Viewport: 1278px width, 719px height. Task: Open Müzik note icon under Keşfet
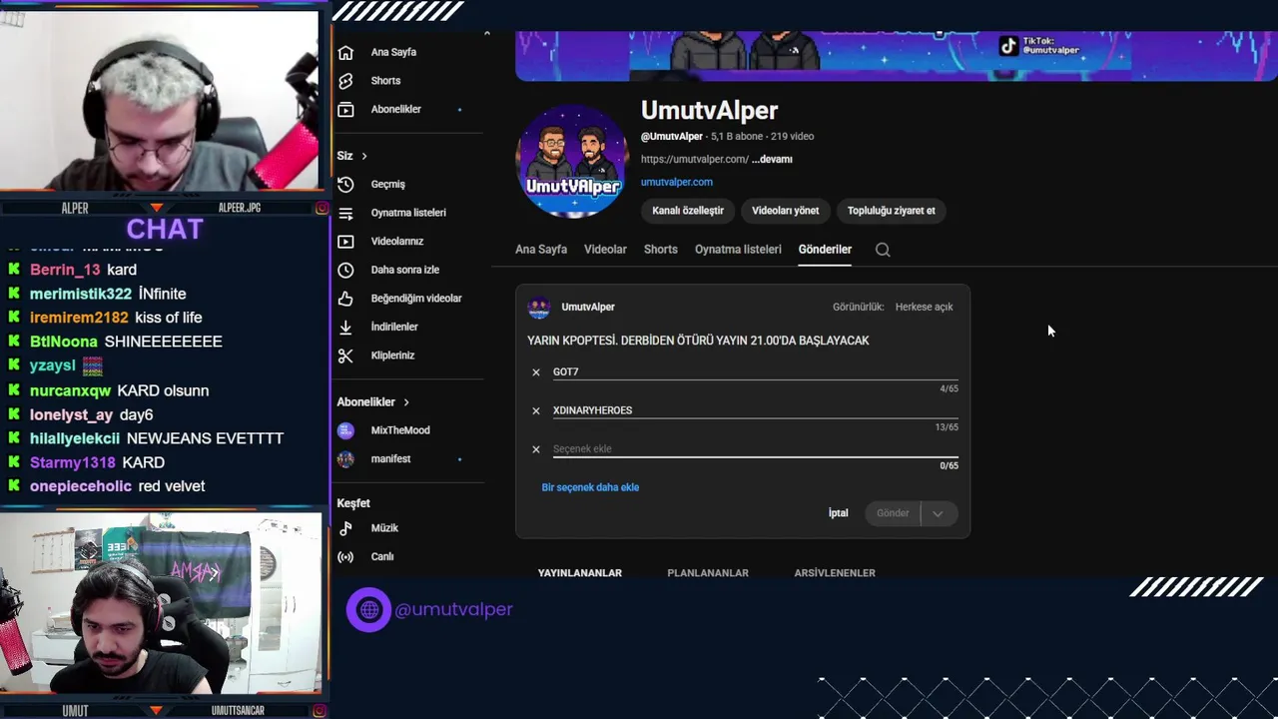(345, 528)
